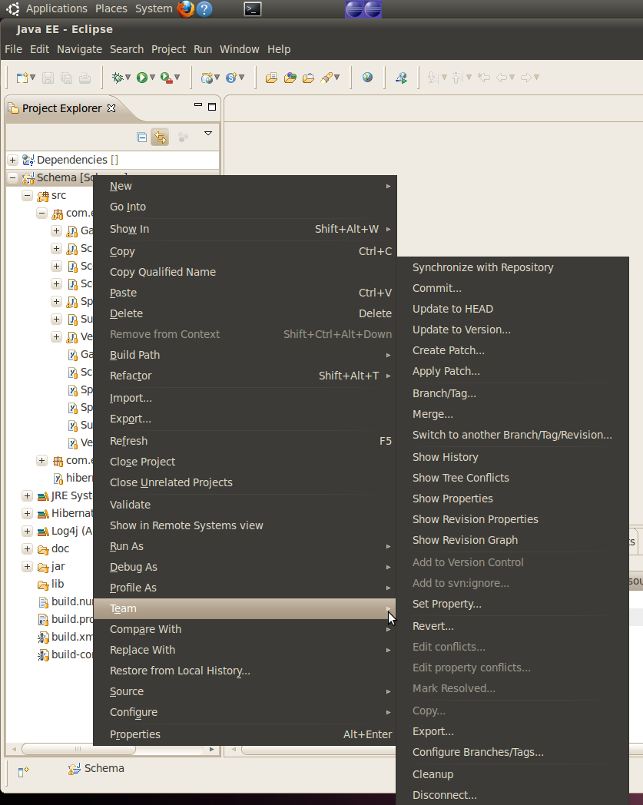Click the Back navigation arrow icon

point(502,78)
